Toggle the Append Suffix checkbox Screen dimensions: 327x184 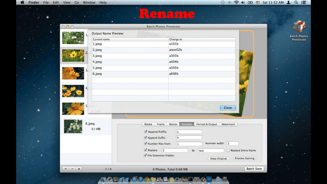tap(145, 137)
